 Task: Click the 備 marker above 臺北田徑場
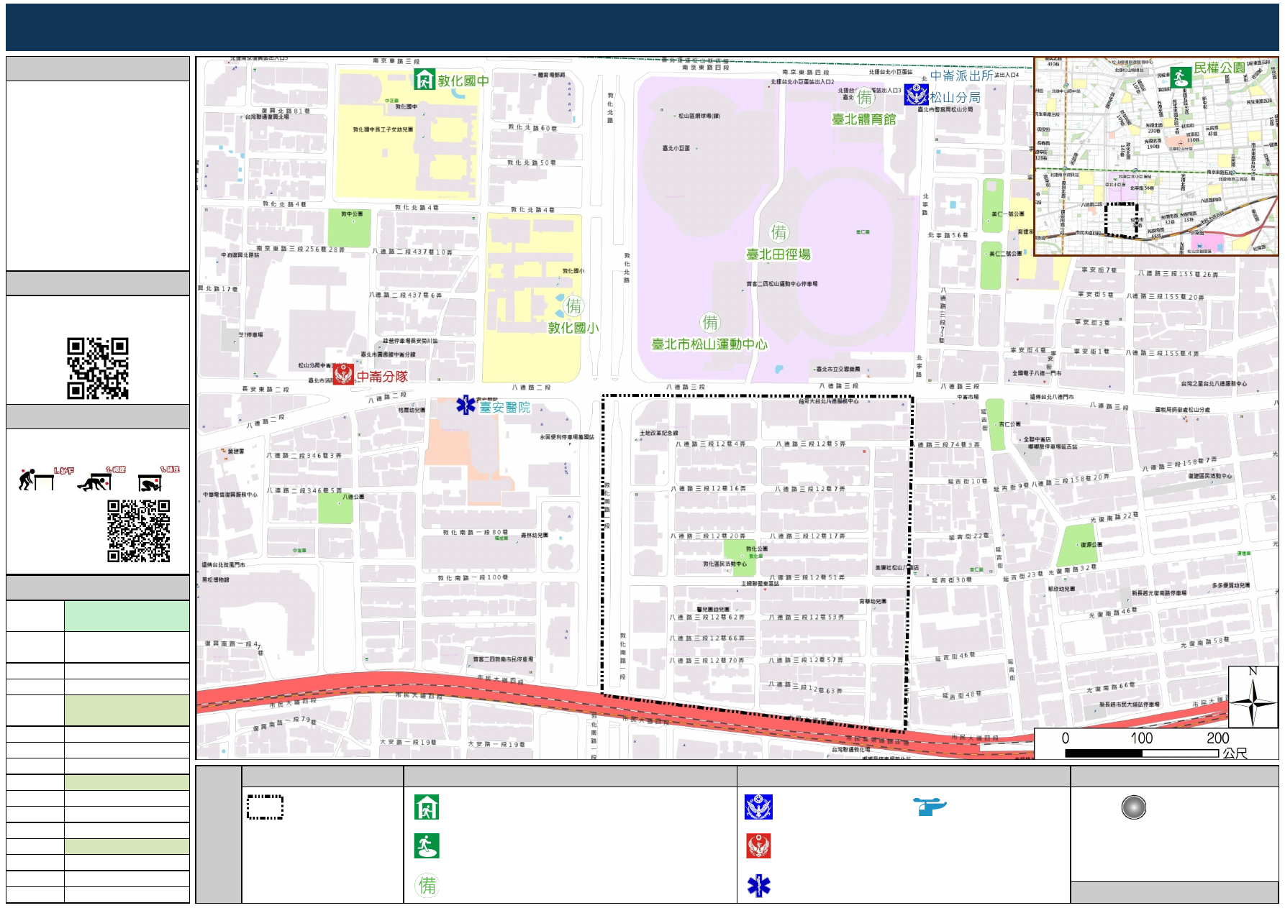click(779, 232)
